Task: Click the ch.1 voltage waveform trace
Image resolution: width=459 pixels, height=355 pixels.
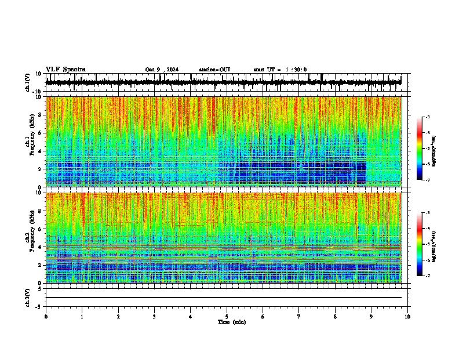Action: pos(224,82)
